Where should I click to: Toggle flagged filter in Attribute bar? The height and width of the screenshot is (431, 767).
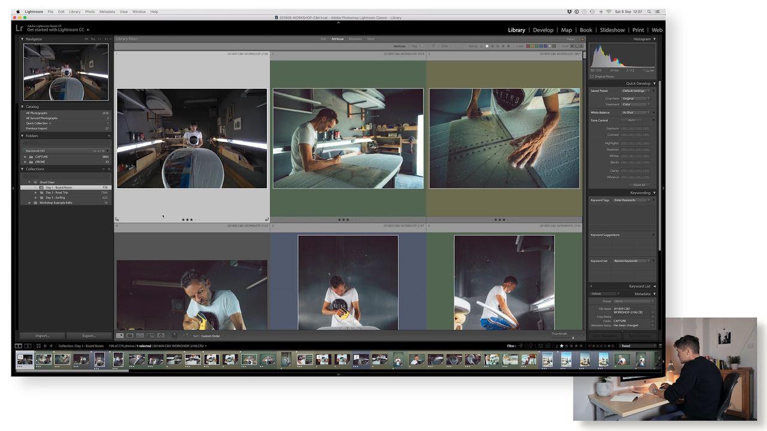(x=421, y=46)
